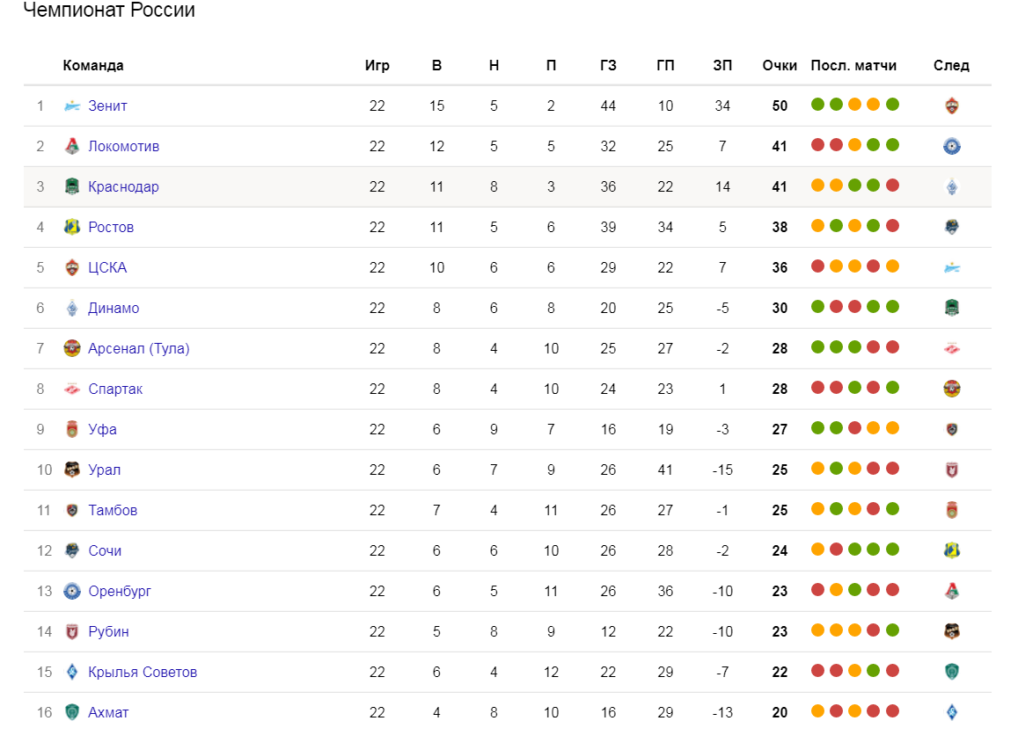Click the Посл. матчи column header

(853, 66)
